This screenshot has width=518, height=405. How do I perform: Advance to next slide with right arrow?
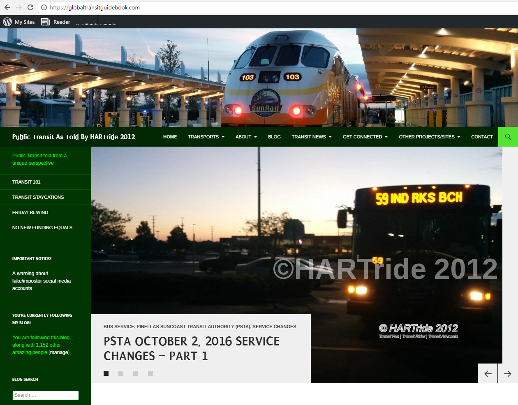[508, 373]
